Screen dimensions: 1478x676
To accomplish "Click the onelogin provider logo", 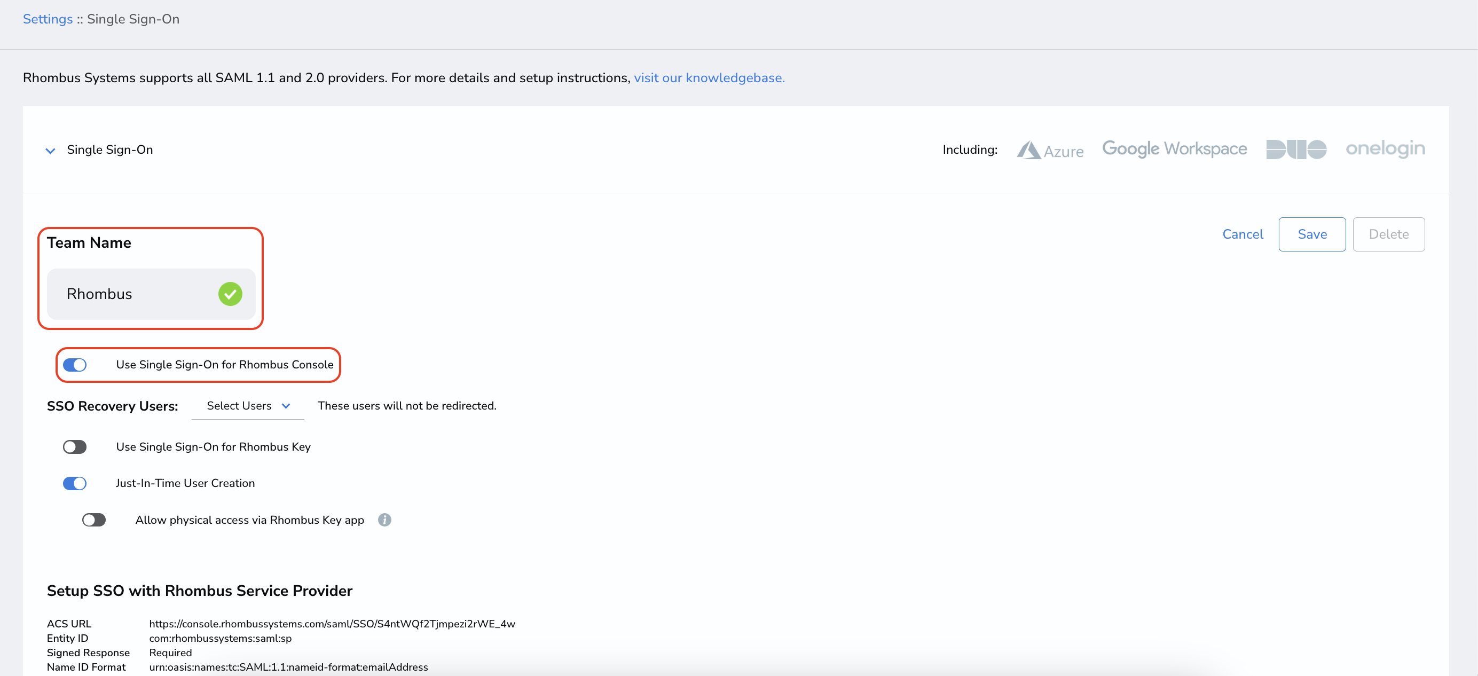I will (1385, 148).
